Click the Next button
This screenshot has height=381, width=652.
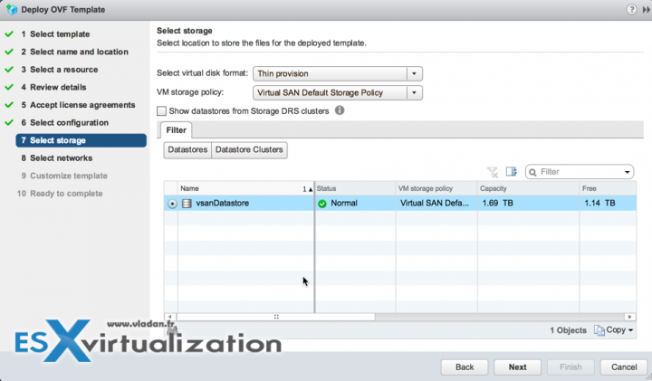click(517, 367)
